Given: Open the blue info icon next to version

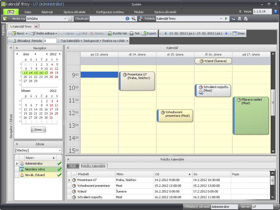Looking at the screenshot, I should click(276, 11).
